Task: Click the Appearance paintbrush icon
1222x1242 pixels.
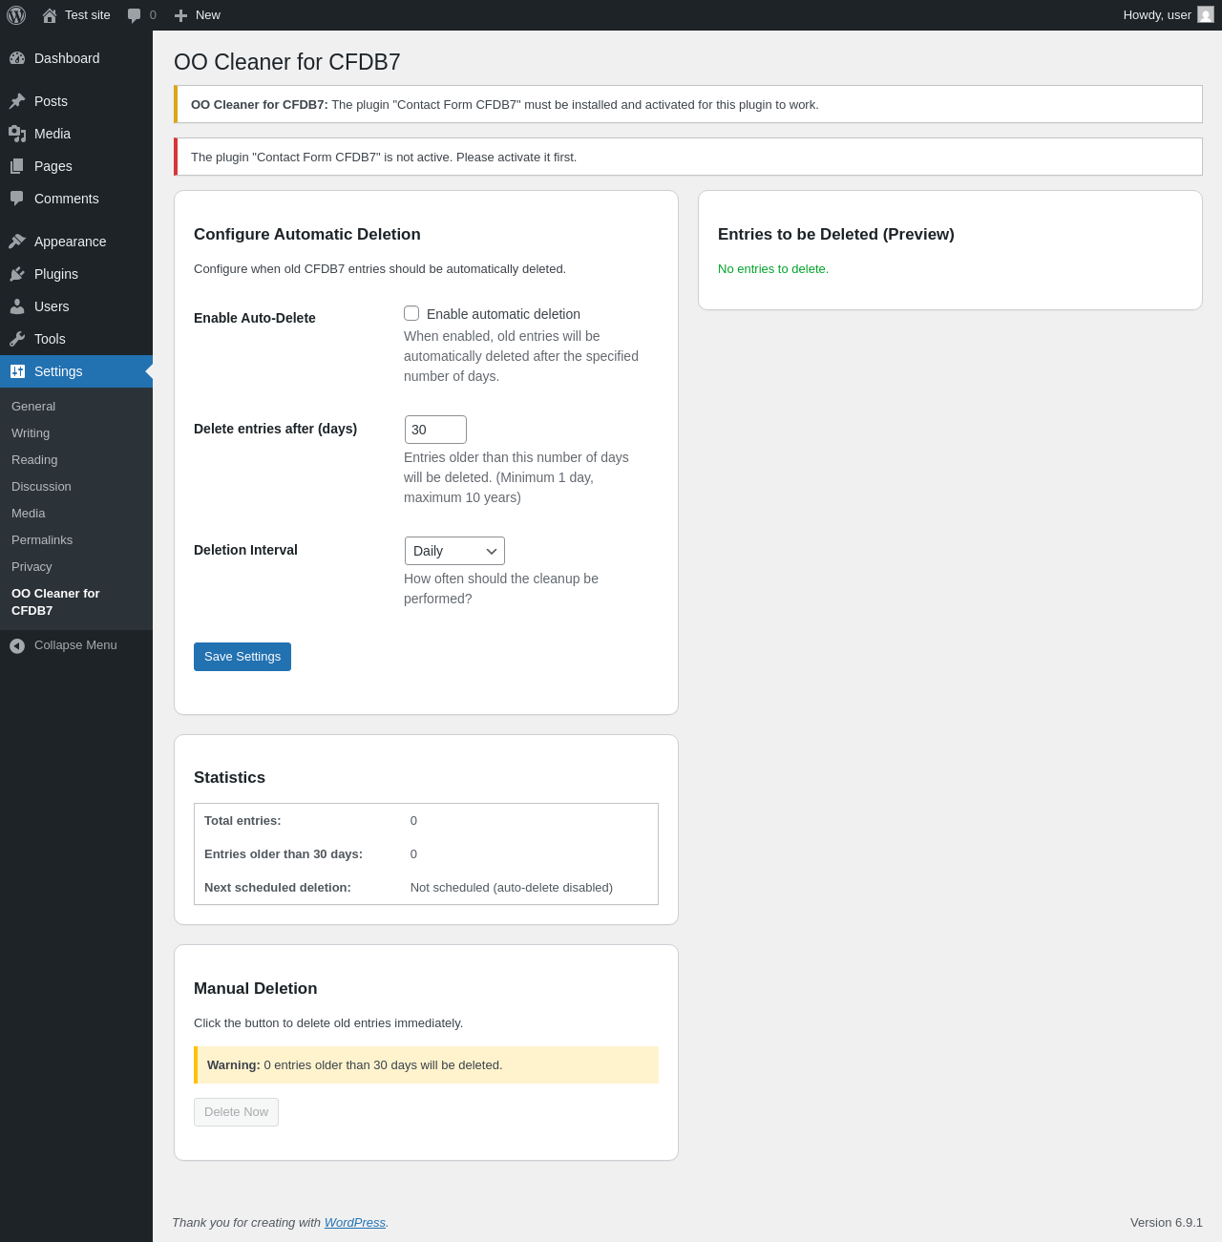Action: pos(17,242)
